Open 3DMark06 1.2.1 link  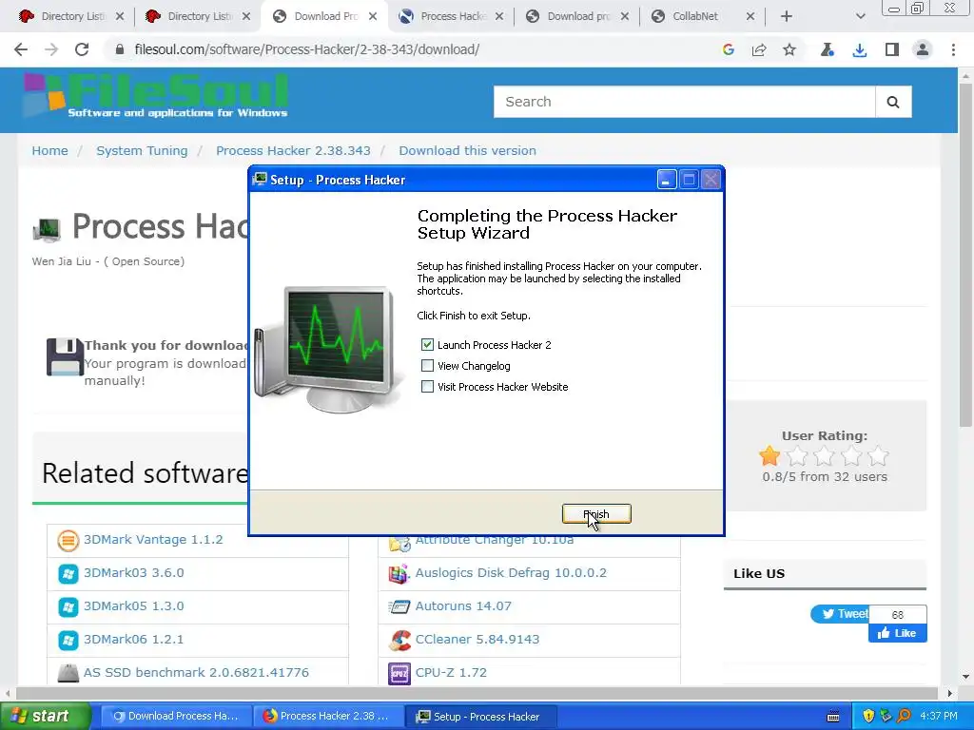(133, 639)
